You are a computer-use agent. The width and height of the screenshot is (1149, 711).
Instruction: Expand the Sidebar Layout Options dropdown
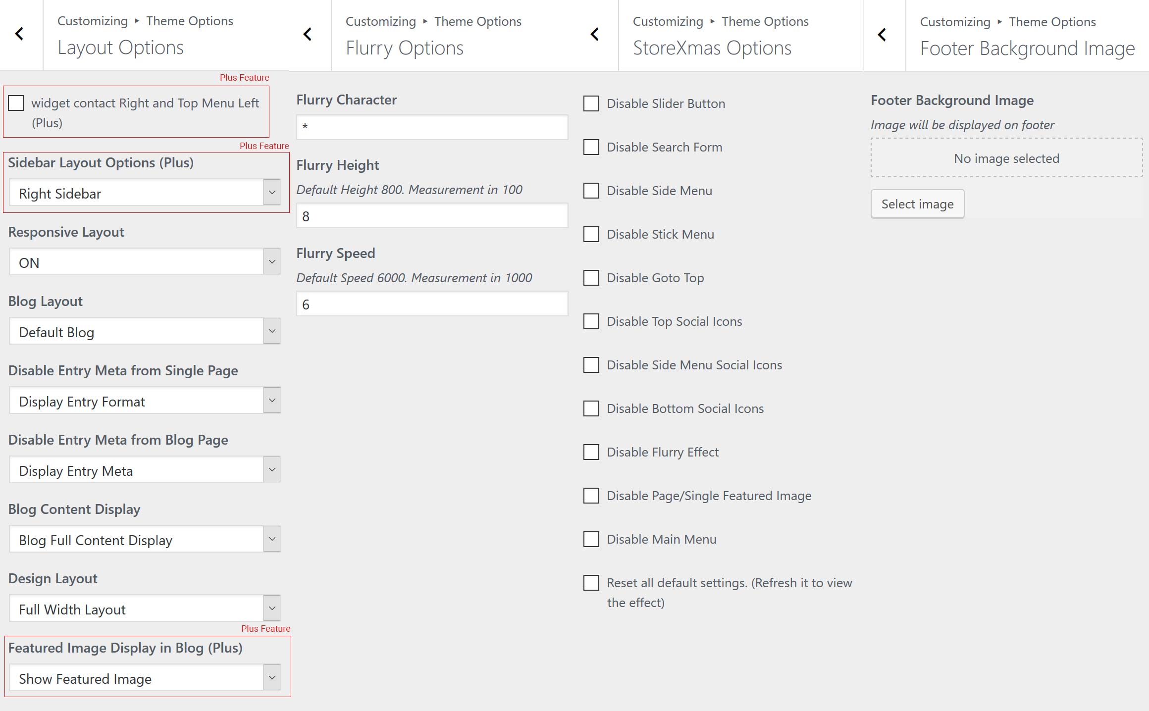[x=272, y=194]
